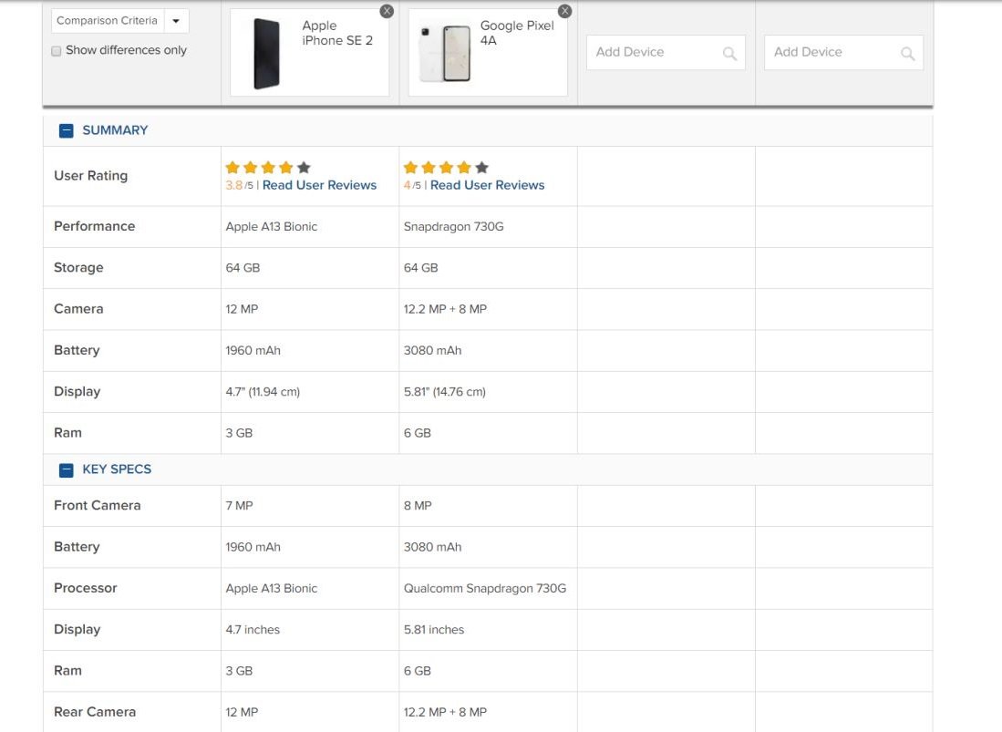Collapse the KEY SPECS section minus icon

[66, 469]
